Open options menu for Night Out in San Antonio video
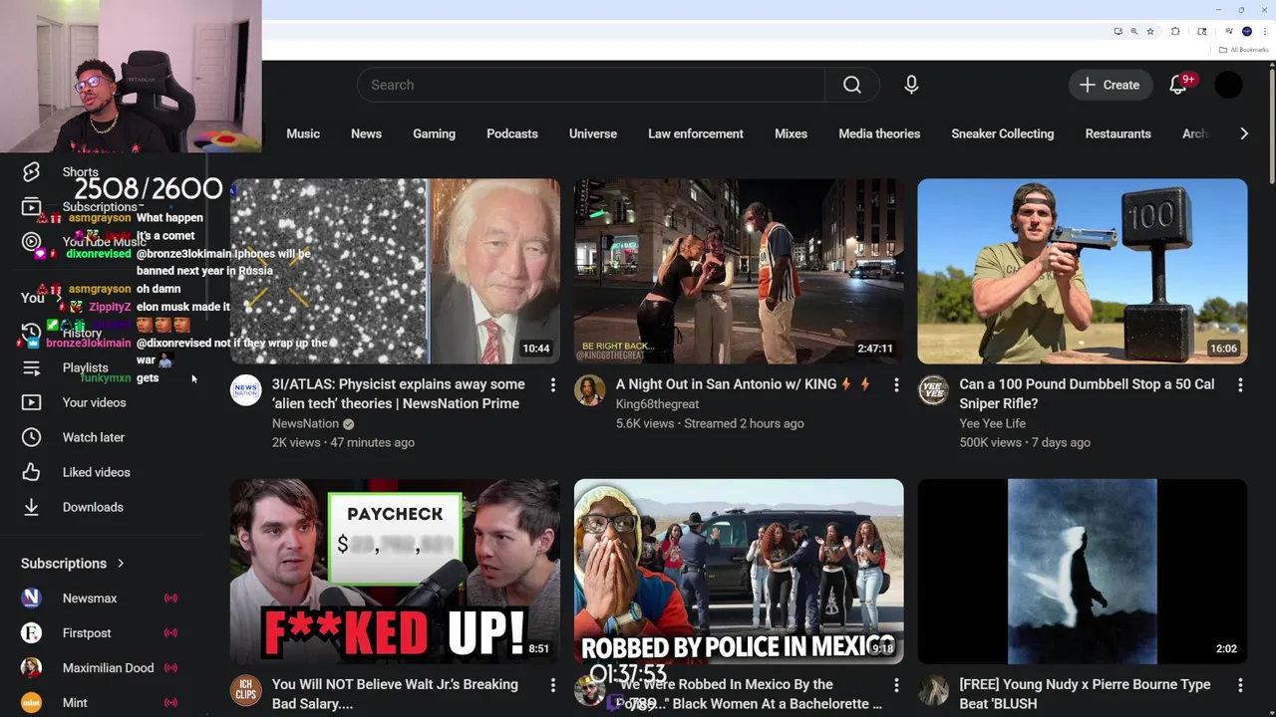 click(896, 384)
